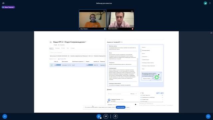Click the search field in the Диалог section
Screen dimensions: 213x120
pyautogui.click(x=118, y=94)
